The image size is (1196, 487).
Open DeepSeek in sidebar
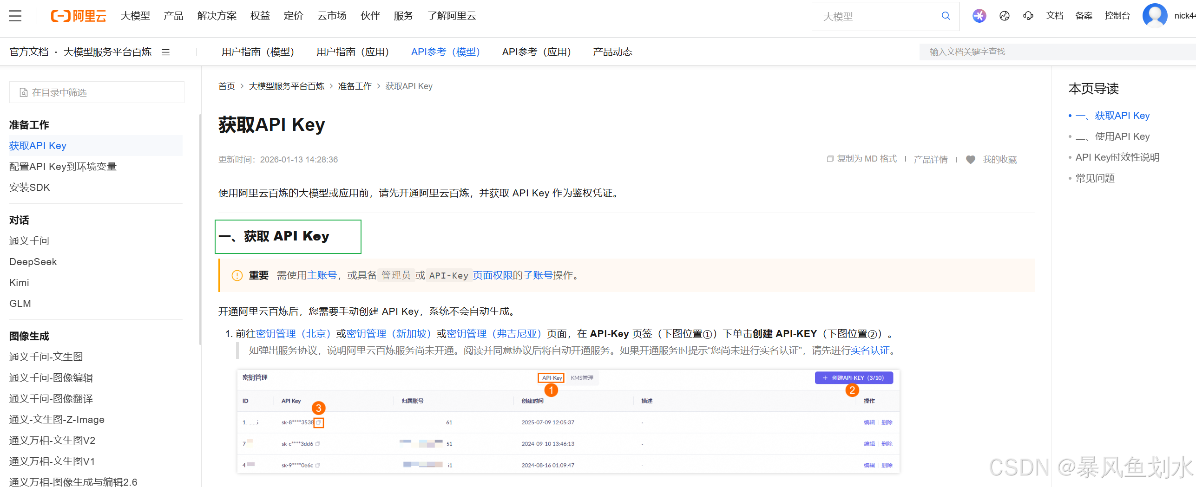pos(33,262)
